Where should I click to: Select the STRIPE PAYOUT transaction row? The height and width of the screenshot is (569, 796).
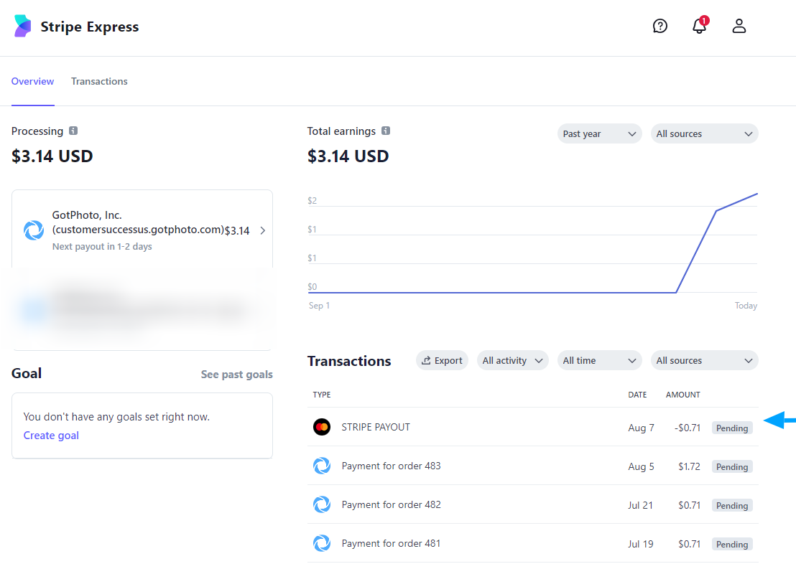[532, 427]
